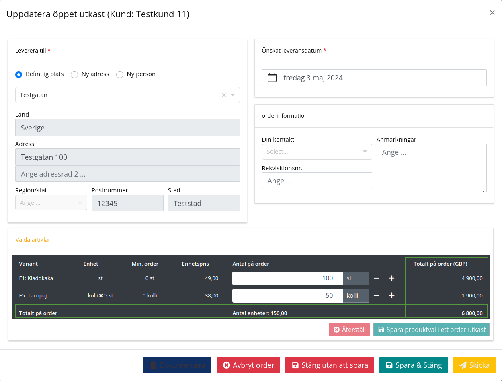Click Spara produktval i ett order utkast
The image size is (502, 381).
(431, 329)
